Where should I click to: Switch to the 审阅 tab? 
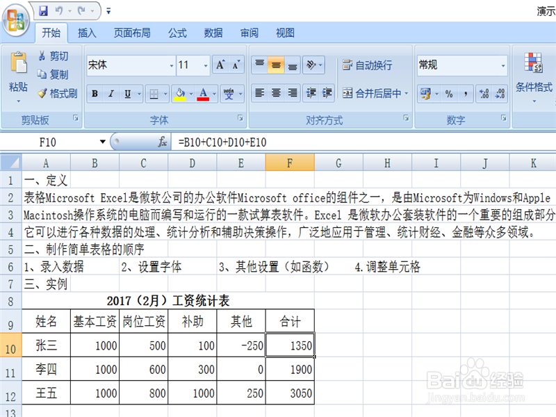coord(250,33)
